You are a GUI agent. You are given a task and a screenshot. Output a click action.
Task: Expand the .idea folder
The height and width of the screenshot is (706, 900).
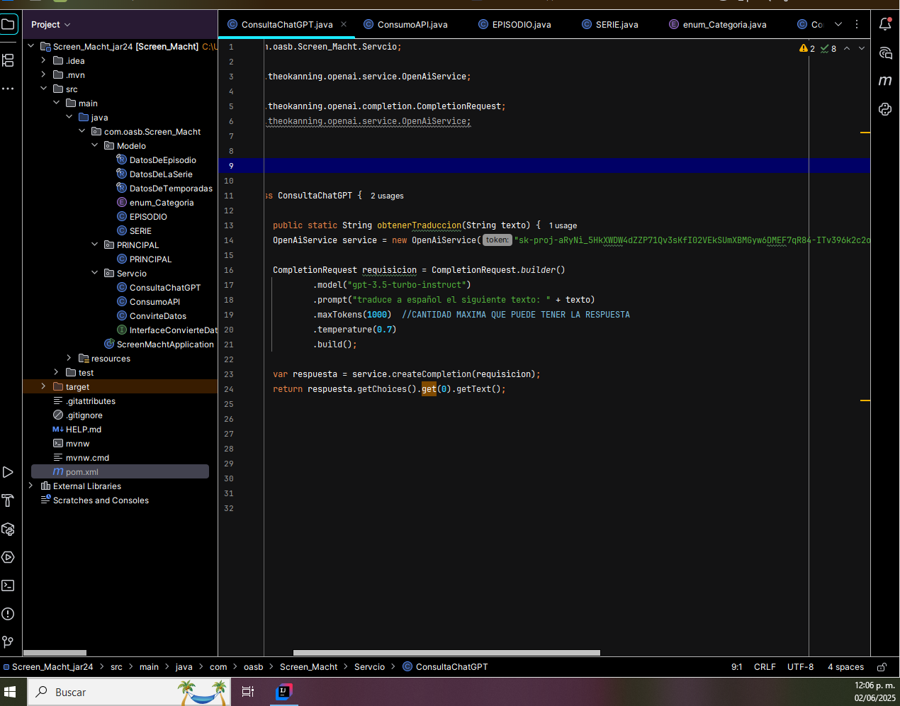coord(44,60)
